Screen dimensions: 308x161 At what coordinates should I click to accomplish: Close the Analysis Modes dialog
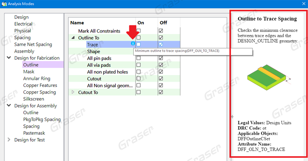(x=304, y=4)
